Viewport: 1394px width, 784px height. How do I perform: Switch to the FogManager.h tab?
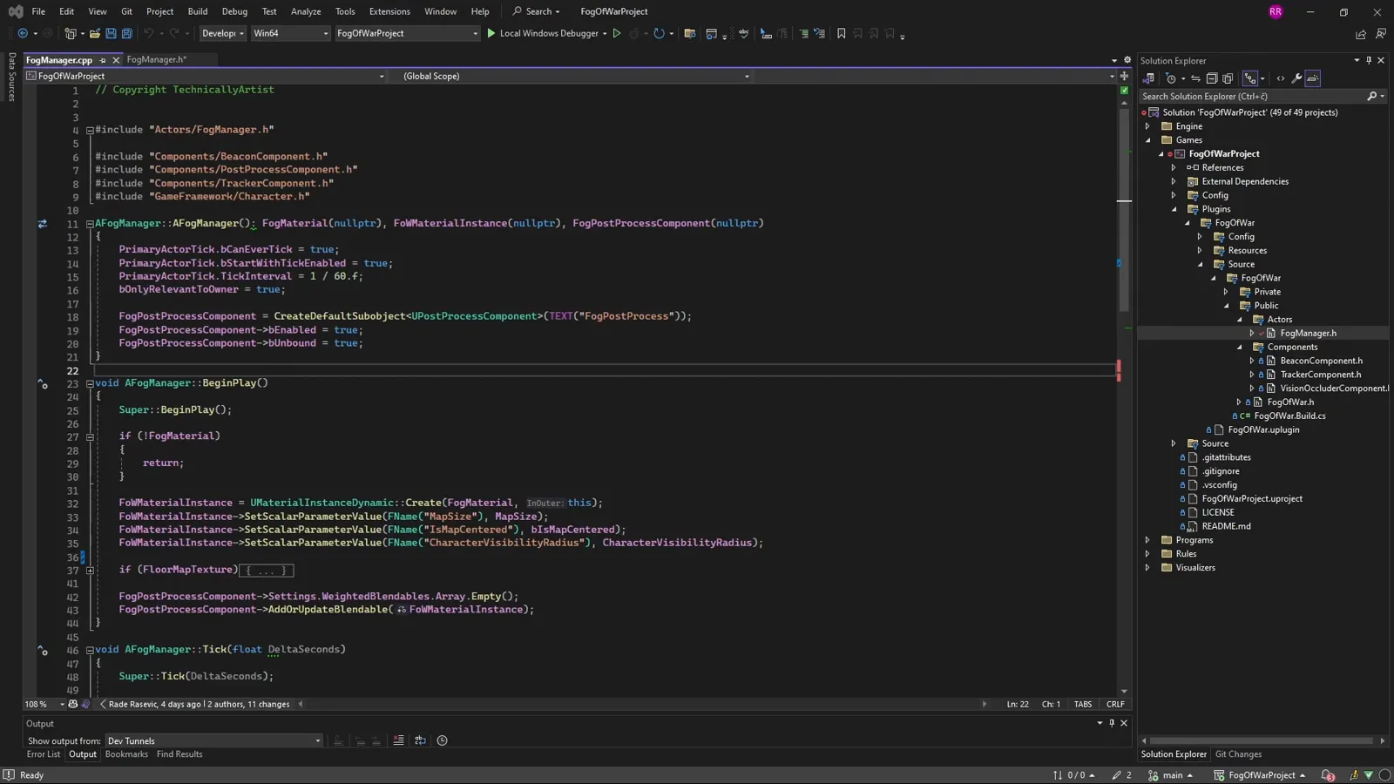[156, 60]
